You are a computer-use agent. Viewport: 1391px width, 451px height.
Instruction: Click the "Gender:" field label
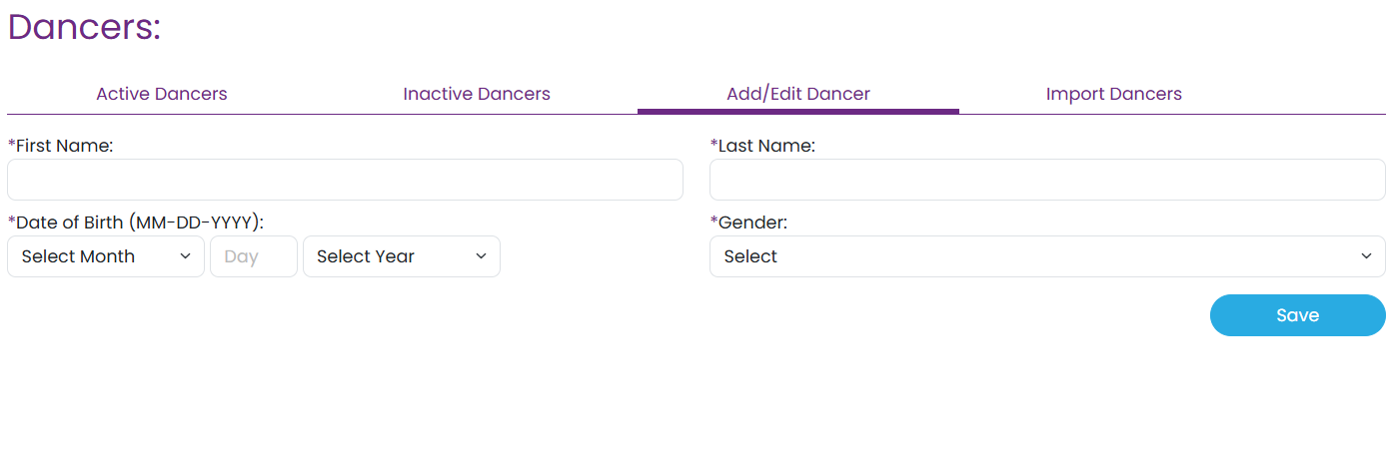coord(753,223)
